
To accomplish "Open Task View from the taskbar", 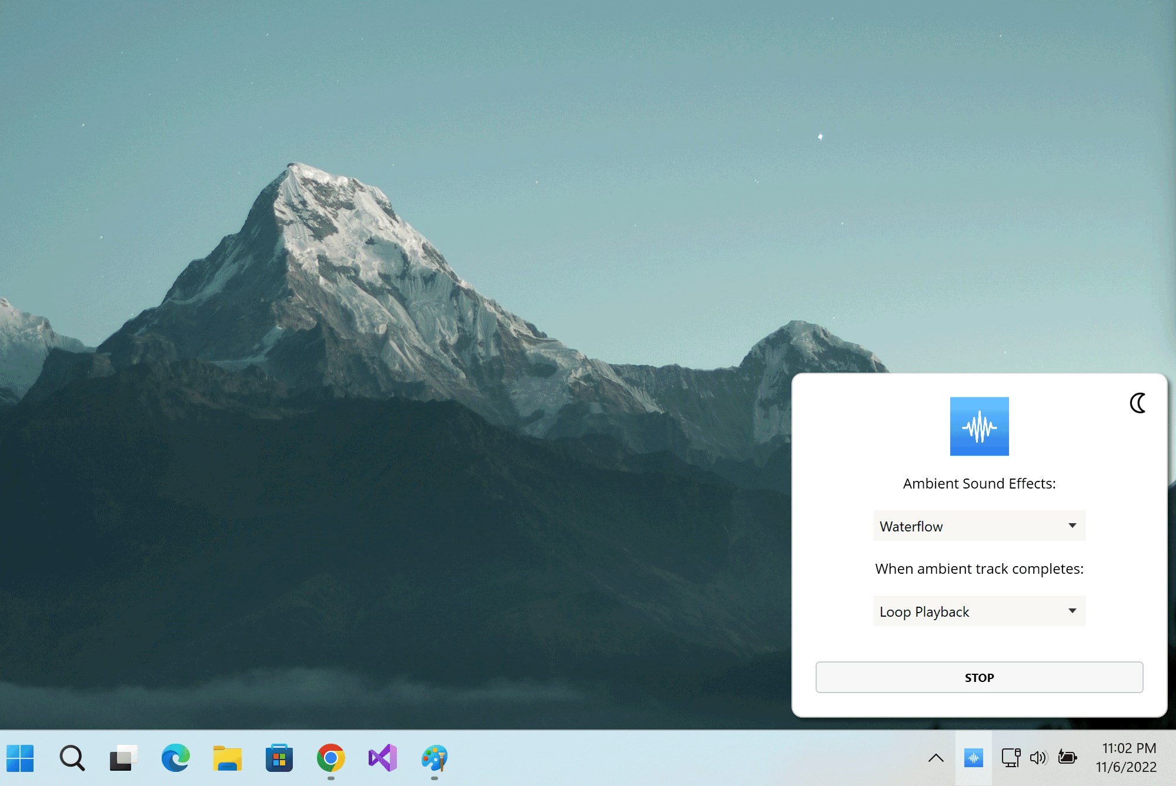I will pyautogui.click(x=123, y=758).
